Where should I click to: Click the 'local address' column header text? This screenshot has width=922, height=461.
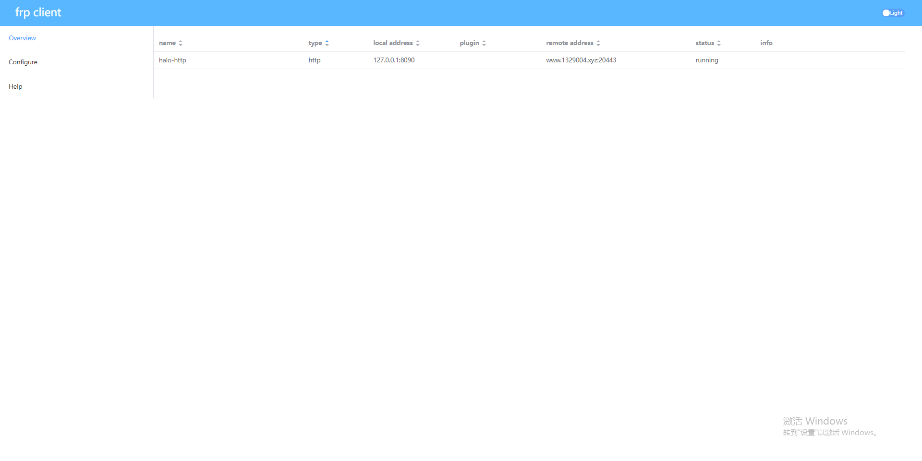[x=393, y=43]
